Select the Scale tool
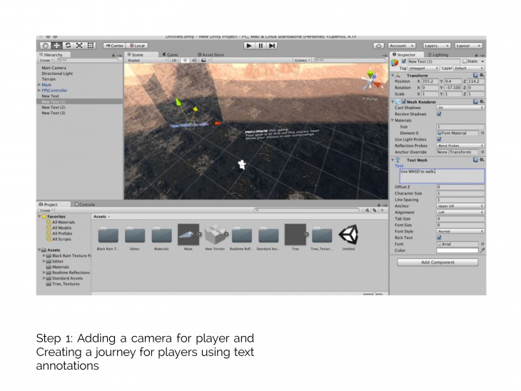The image size is (521, 391). click(x=79, y=46)
